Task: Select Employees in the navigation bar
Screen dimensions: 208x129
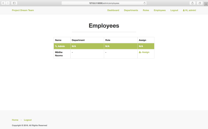Action: tap(160, 10)
